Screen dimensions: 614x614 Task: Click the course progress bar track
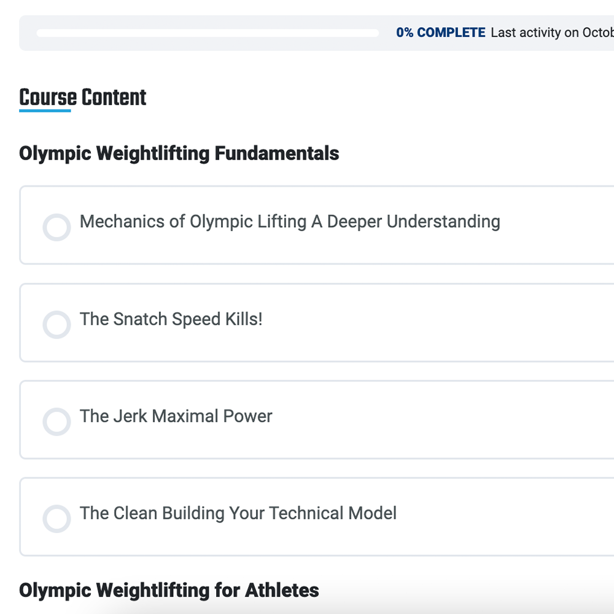[x=208, y=33]
